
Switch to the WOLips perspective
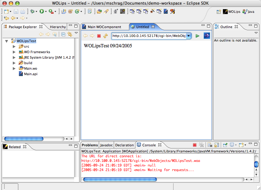tap(231, 12)
